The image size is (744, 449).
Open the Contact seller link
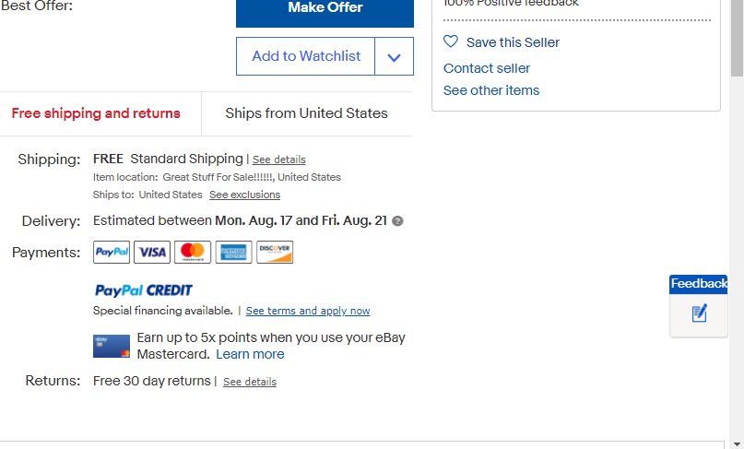coord(487,68)
